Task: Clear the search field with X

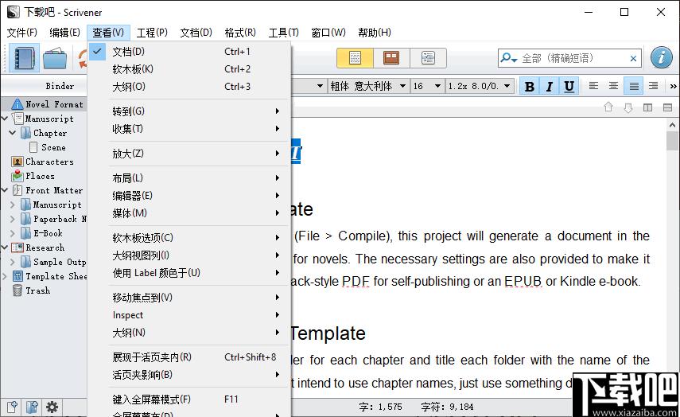Action: point(633,58)
